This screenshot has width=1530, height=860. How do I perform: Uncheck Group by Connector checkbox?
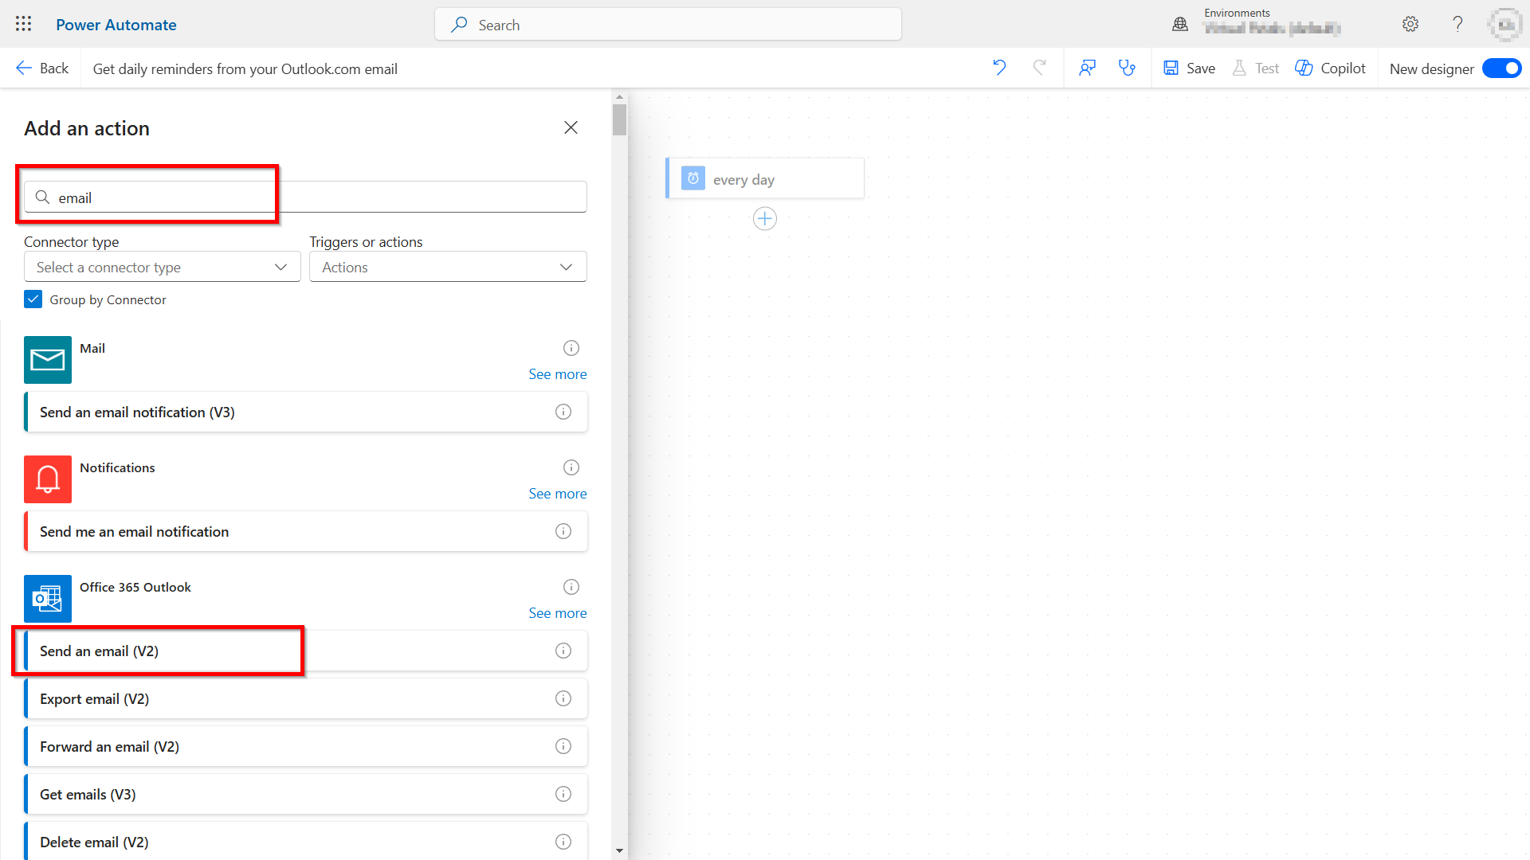33,299
